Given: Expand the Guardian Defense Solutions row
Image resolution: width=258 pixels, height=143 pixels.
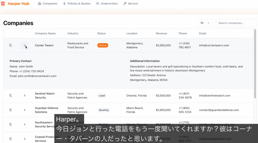Looking at the screenshot, I should pos(25,110).
